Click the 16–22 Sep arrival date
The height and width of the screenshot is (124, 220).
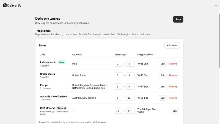(x=143, y=75)
